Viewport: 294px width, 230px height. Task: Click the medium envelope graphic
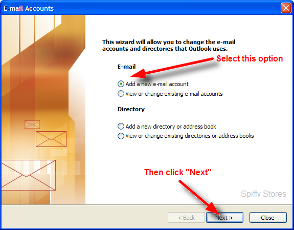[51, 139]
